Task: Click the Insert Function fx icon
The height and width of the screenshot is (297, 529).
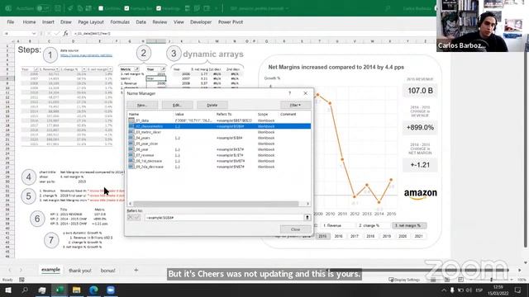Action: 66,33
